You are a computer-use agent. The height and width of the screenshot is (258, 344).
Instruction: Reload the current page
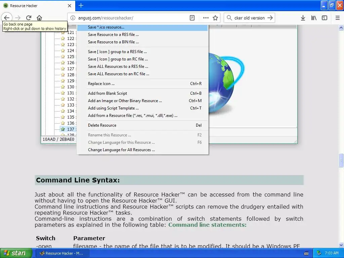click(x=29, y=18)
